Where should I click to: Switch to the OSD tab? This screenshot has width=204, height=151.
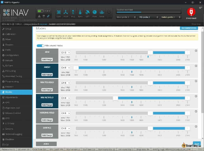tap(16, 118)
